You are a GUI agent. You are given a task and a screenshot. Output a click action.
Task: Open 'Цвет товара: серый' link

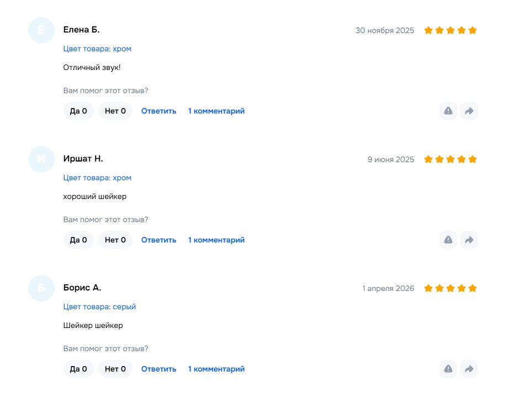[x=99, y=306]
